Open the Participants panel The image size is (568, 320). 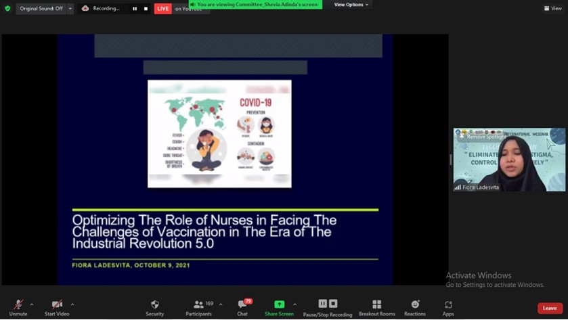[198, 307]
